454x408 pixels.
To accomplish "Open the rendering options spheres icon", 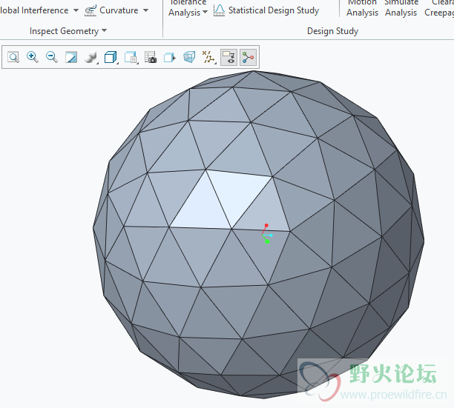I will [91, 57].
